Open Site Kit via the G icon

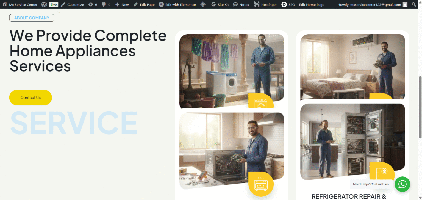click(x=213, y=4)
